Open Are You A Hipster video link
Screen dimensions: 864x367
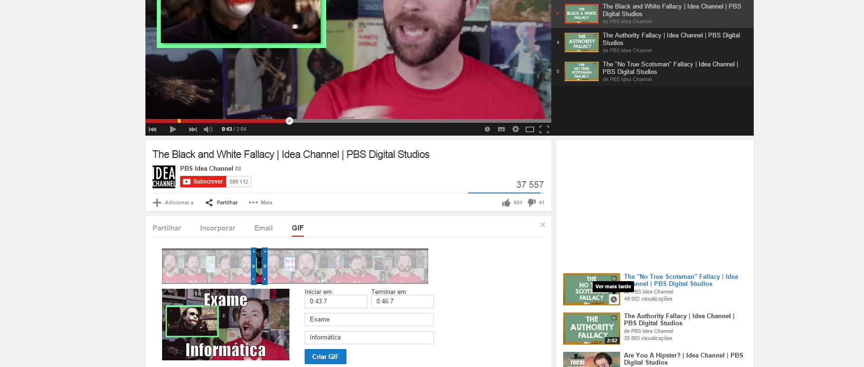[683, 359]
